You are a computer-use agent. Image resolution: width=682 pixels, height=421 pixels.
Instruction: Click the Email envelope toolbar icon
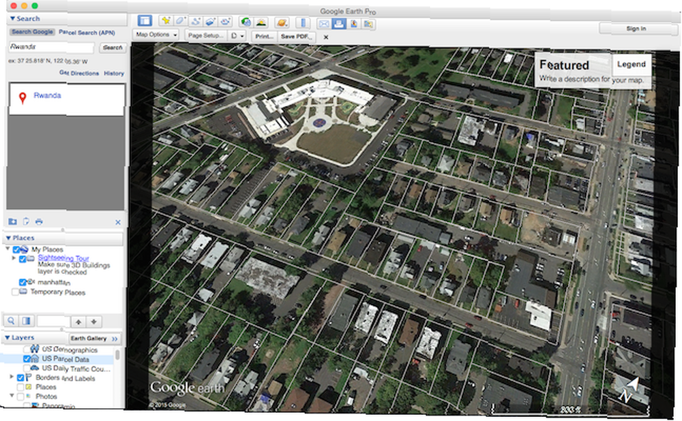324,23
